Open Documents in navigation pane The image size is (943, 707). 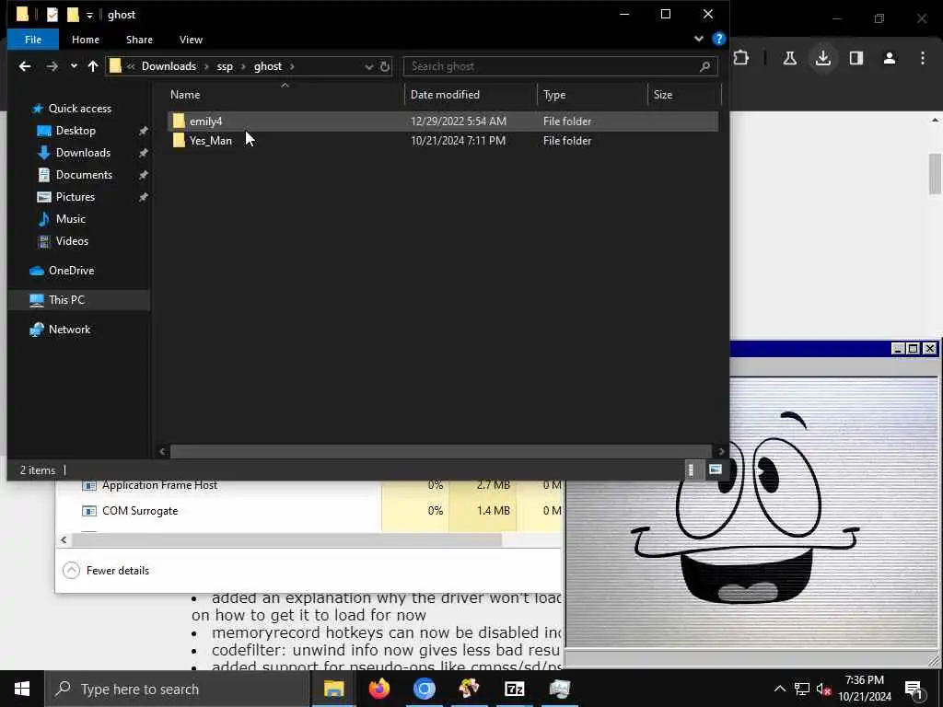tap(84, 175)
